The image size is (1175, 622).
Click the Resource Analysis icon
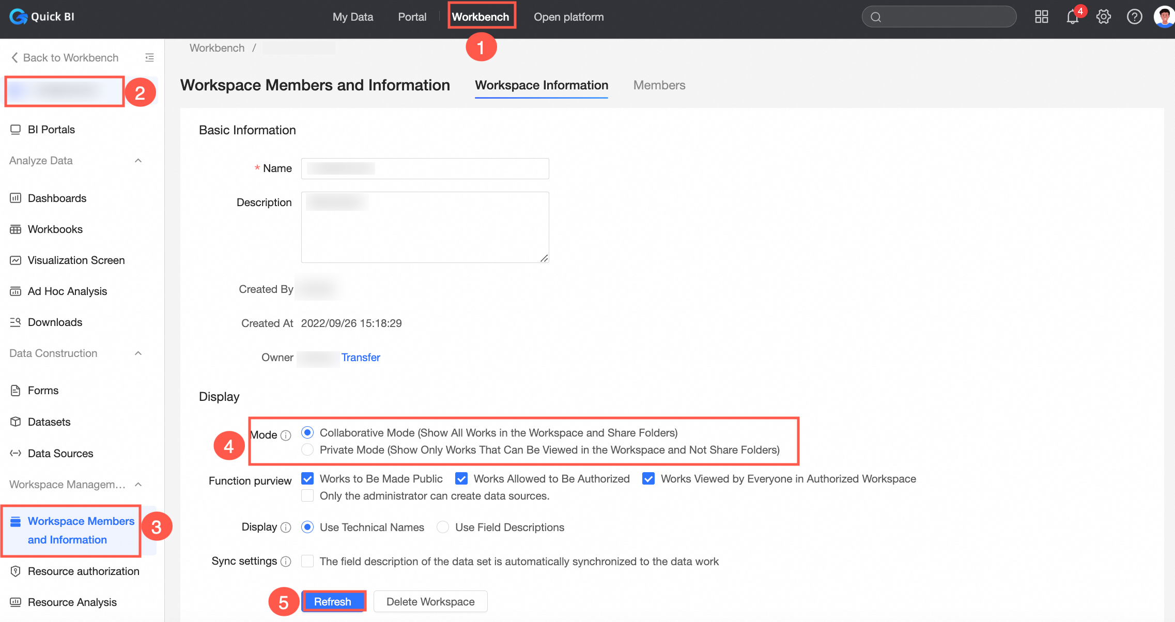(x=16, y=602)
